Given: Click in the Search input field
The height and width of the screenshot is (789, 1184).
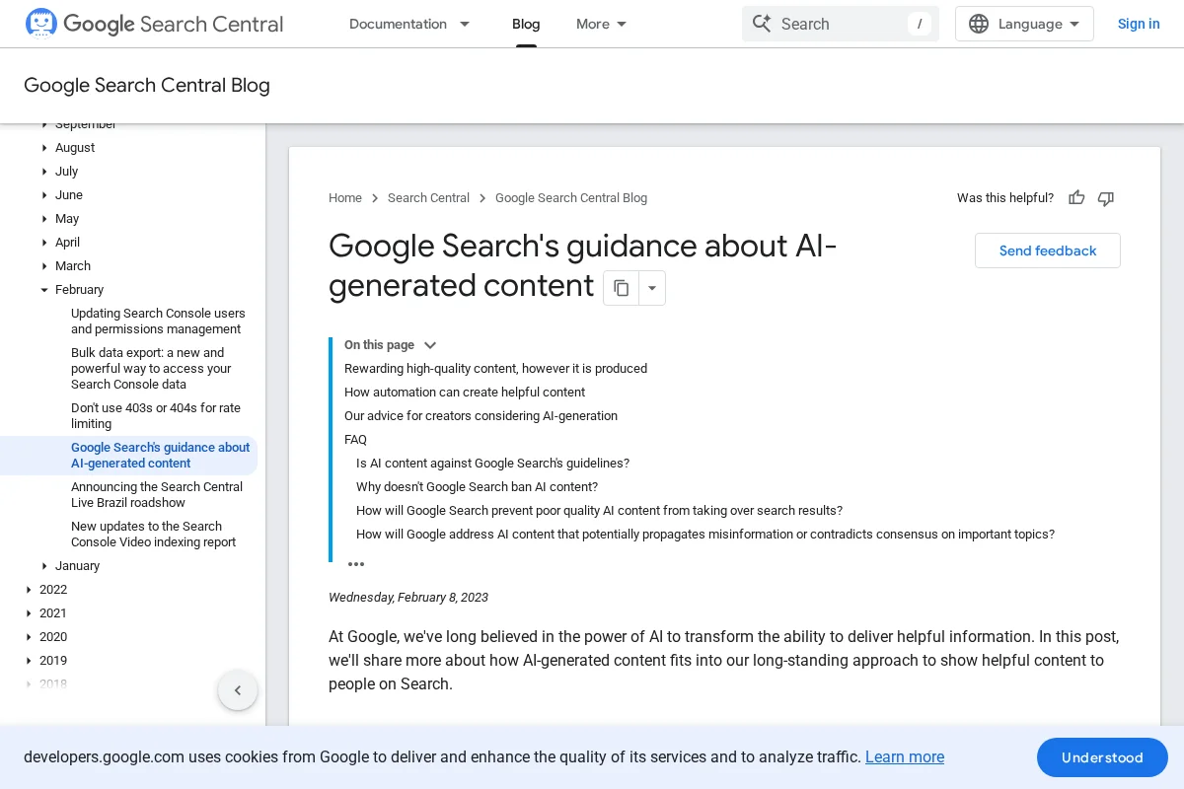Looking at the screenshot, I should 841,24.
